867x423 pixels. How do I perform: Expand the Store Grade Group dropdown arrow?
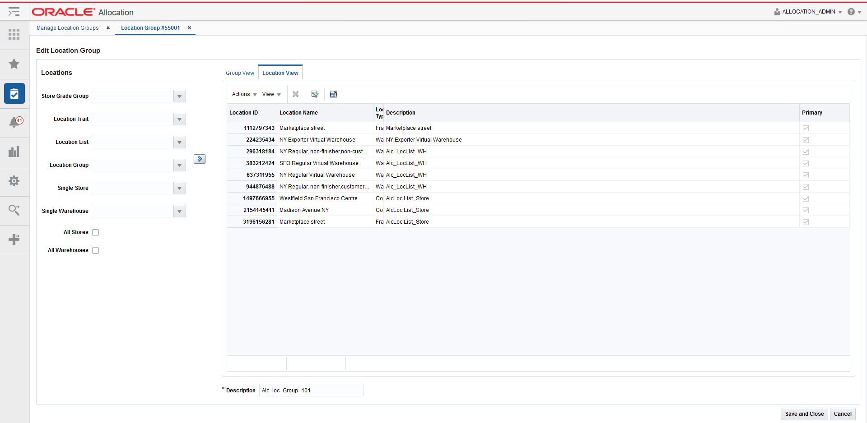[x=180, y=96]
